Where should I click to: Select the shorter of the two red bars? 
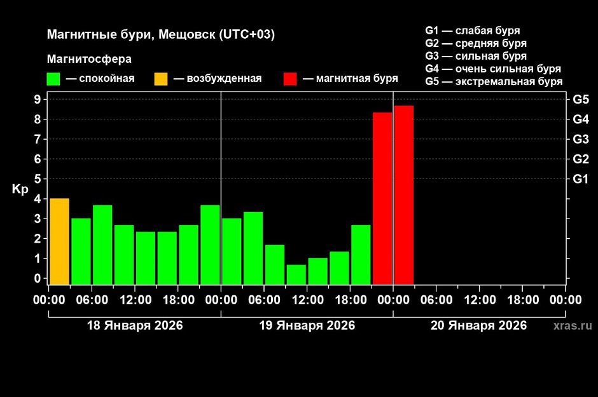click(x=382, y=198)
